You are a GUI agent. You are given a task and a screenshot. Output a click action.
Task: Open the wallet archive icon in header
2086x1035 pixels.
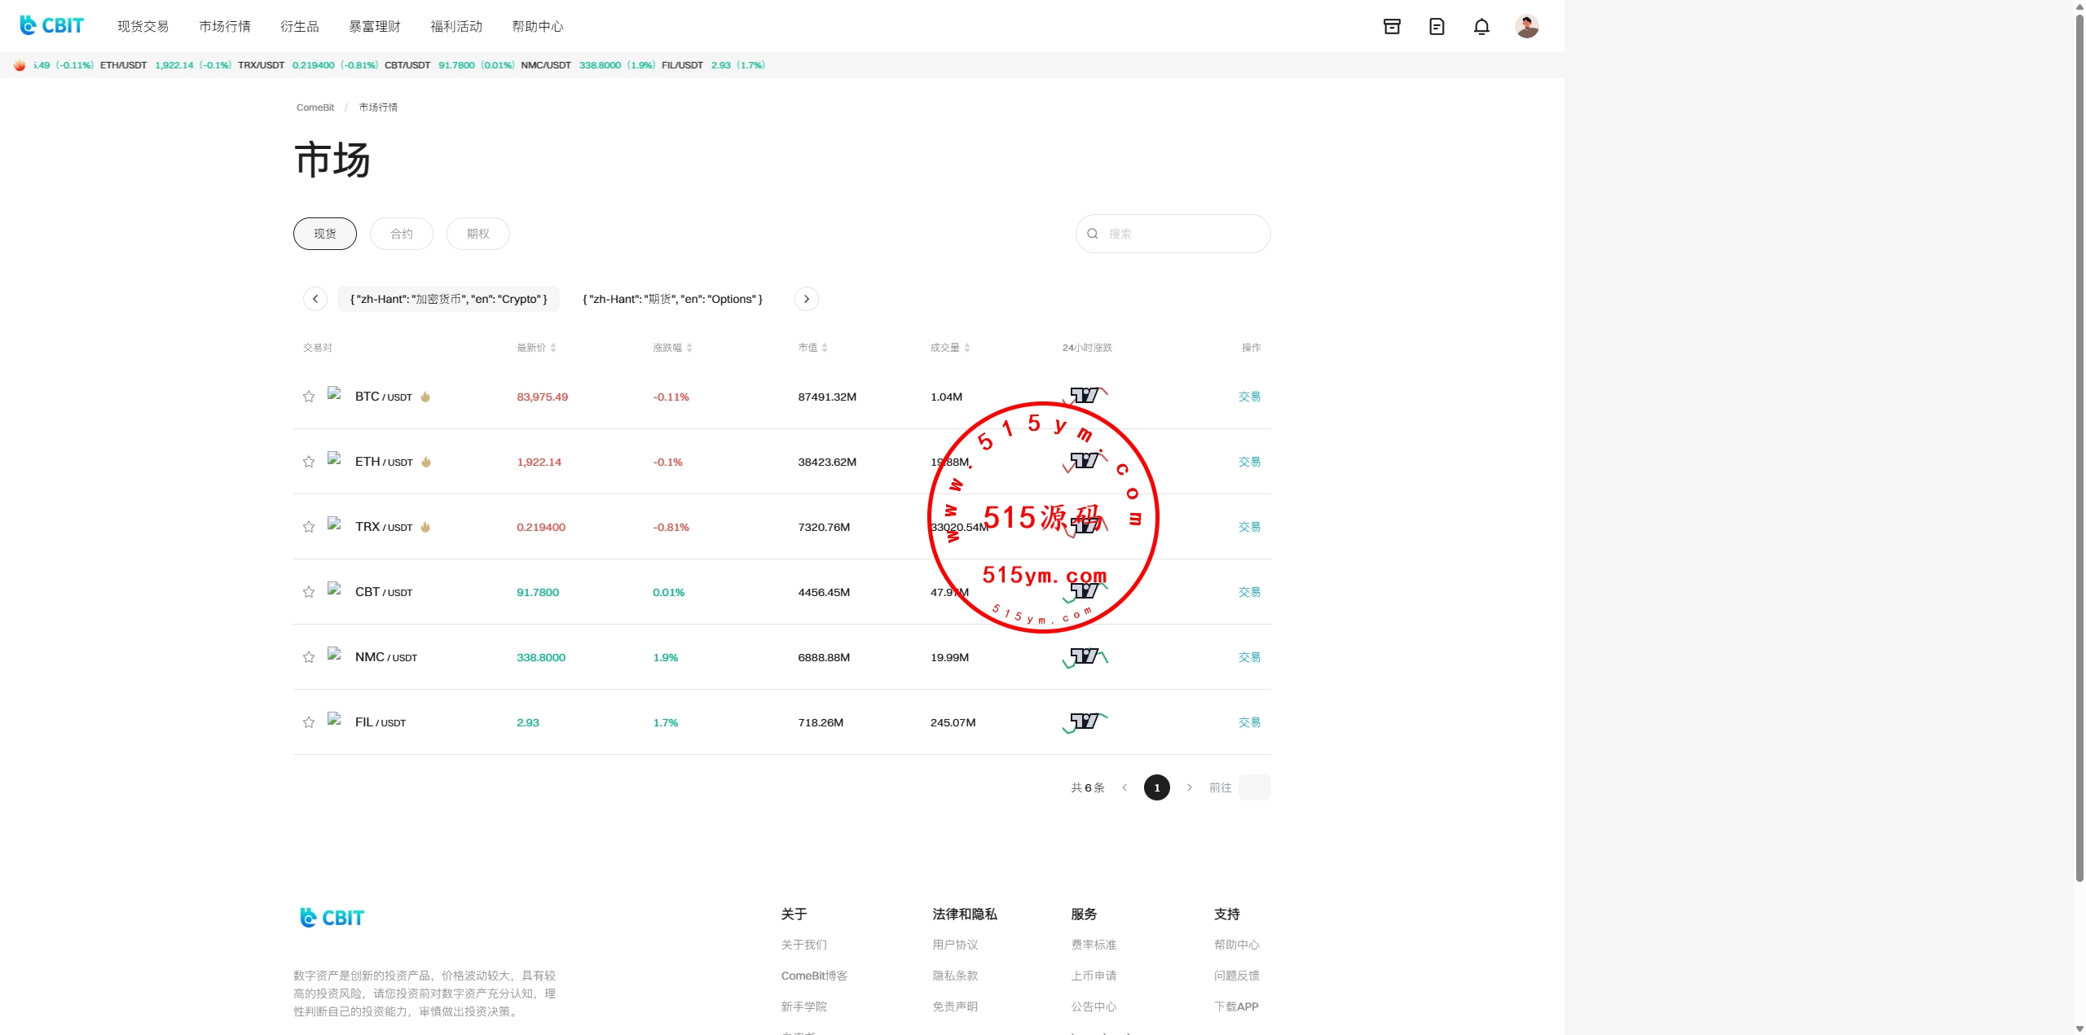coord(1392,27)
